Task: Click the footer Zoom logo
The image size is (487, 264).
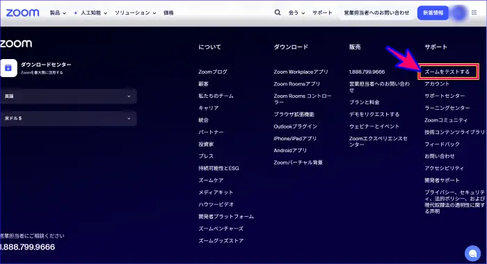Action: click(x=16, y=44)
